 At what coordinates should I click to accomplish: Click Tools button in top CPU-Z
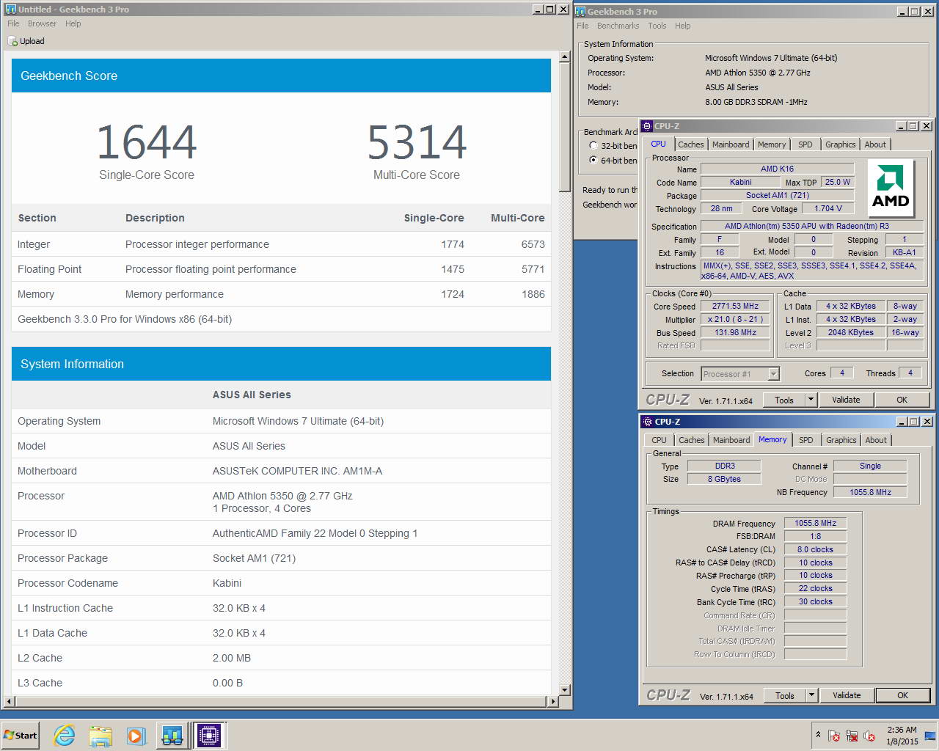click(784, 400)
